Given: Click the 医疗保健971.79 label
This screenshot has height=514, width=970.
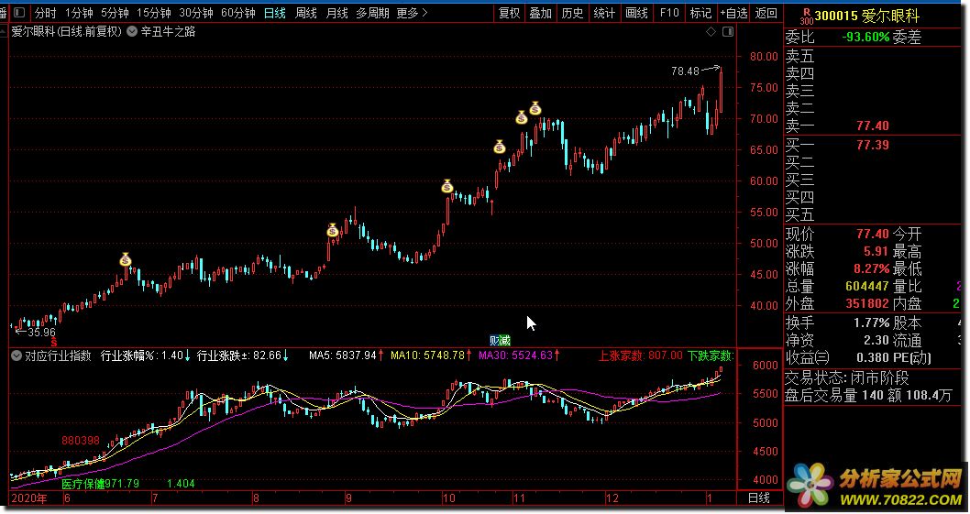Looking at the screenshot, I should (x=100, y=484).
